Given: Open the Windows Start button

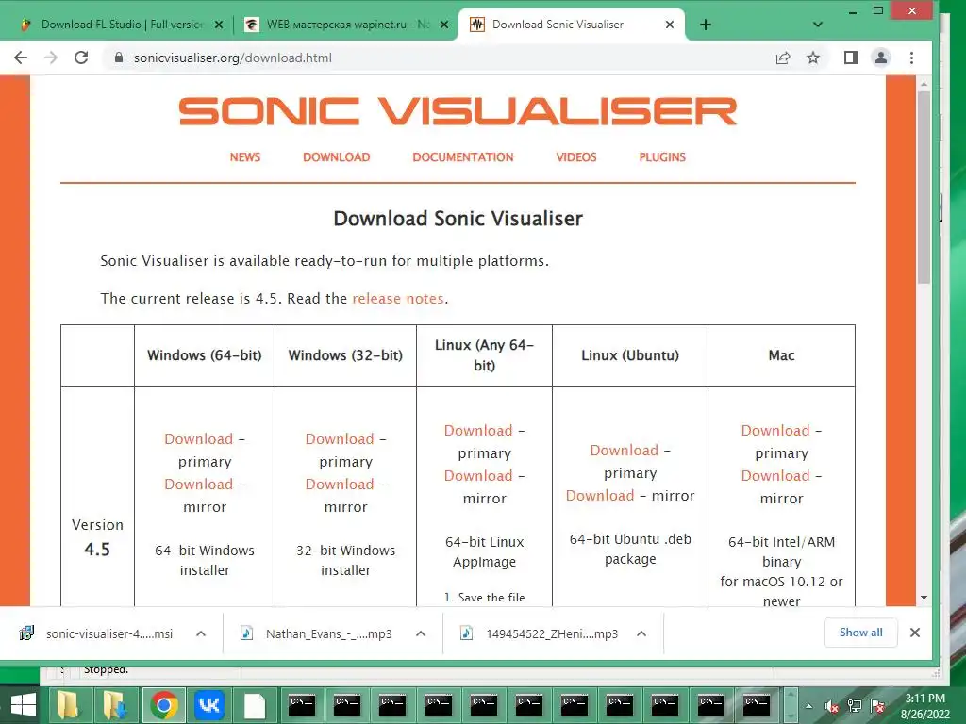Looking at the screenshot, I should tap(24, 705).
